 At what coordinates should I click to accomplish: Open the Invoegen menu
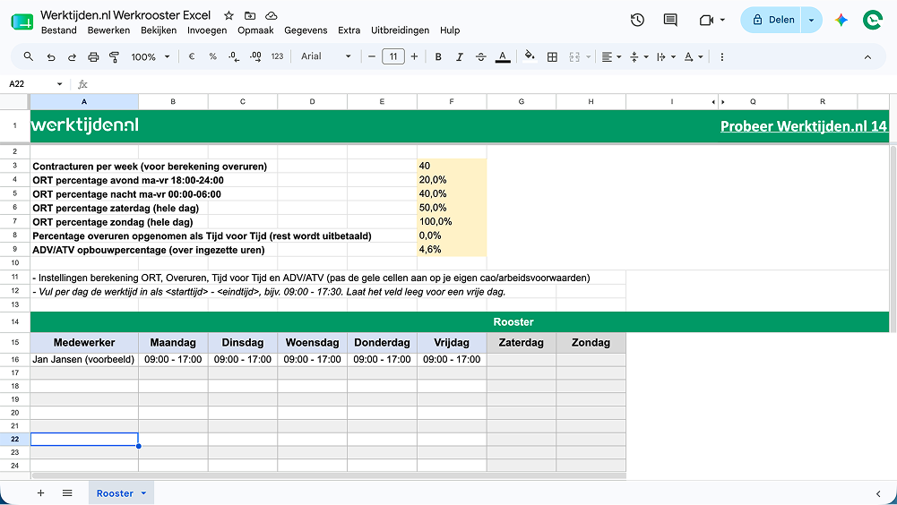[207, 30]
